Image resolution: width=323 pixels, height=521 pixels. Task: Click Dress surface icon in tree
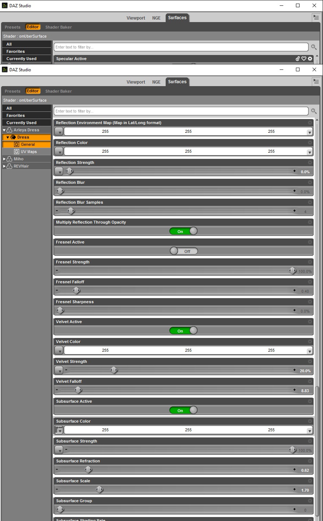tap(13, 137)
